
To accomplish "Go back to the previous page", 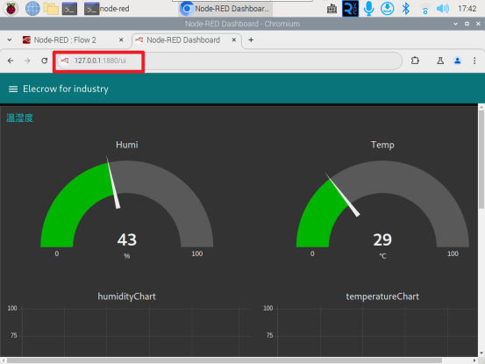I will pos(11,61).
